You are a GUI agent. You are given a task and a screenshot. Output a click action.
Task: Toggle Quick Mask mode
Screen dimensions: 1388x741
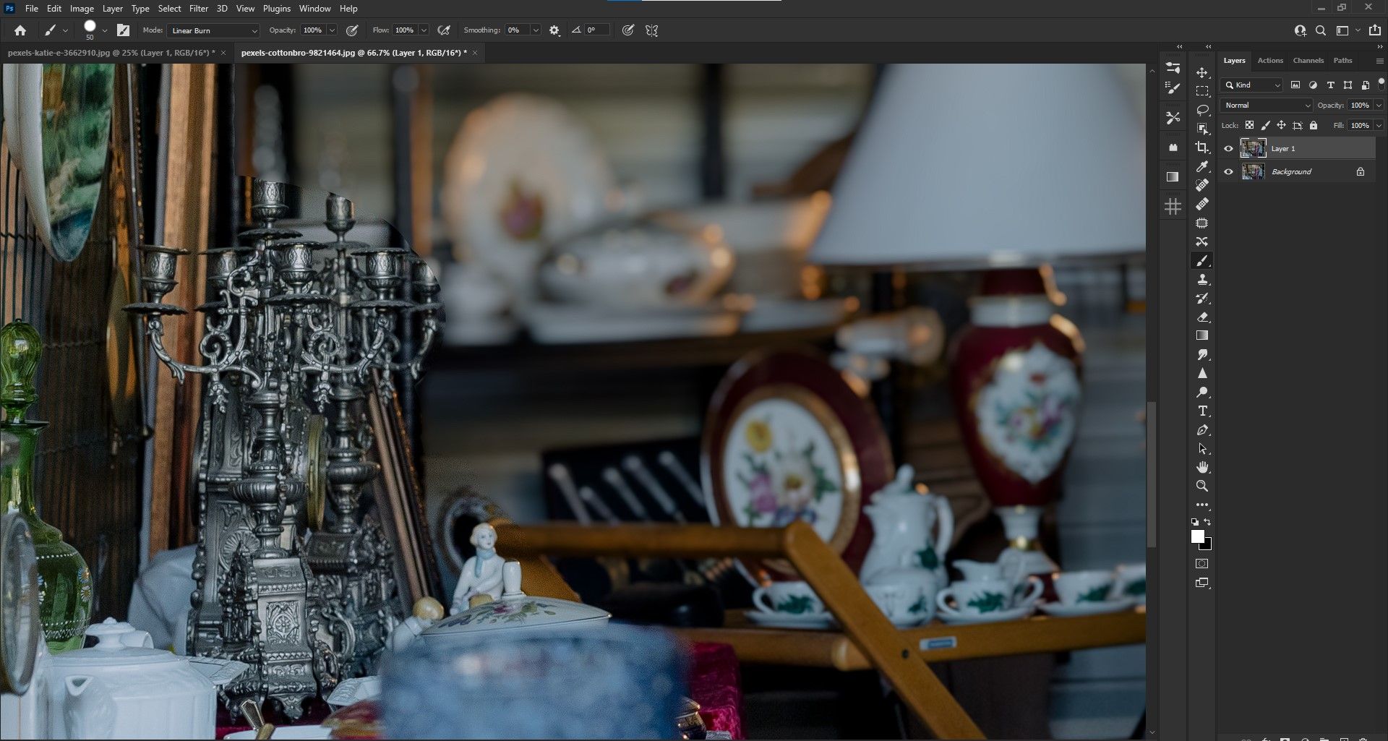(1202, 564)
